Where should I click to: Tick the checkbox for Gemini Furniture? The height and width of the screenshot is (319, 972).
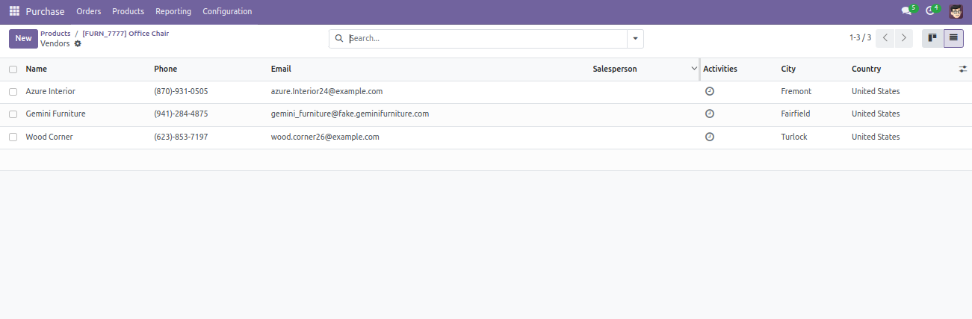tap(13, 114)
